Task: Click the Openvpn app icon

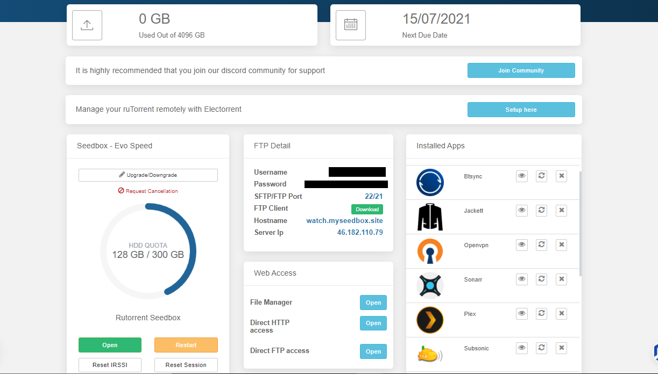Action: pos(429,251)
